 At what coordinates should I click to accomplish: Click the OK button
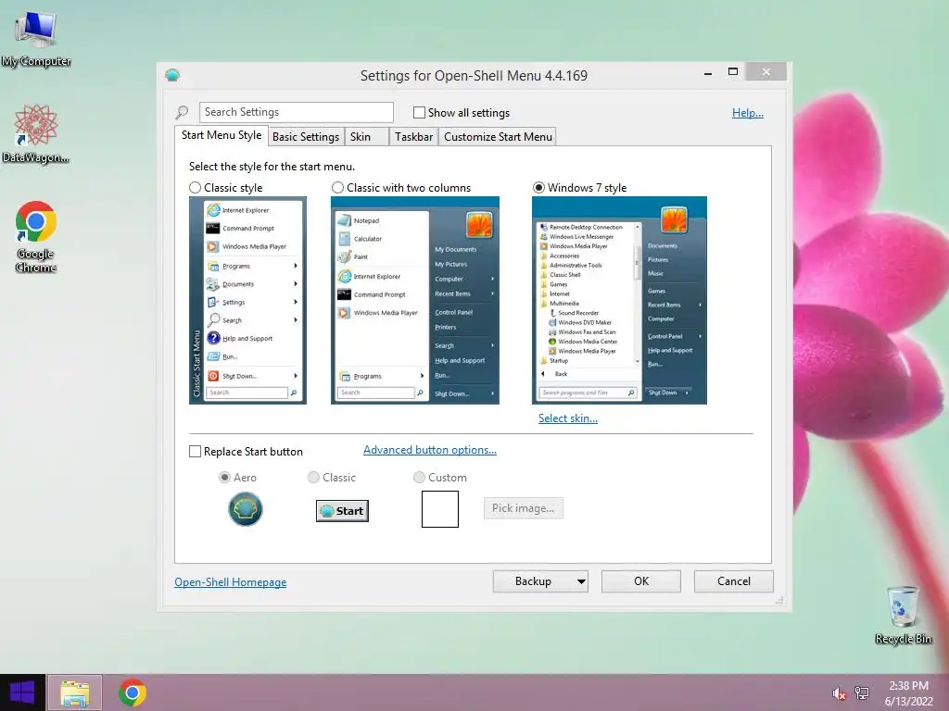coord(641,581)
